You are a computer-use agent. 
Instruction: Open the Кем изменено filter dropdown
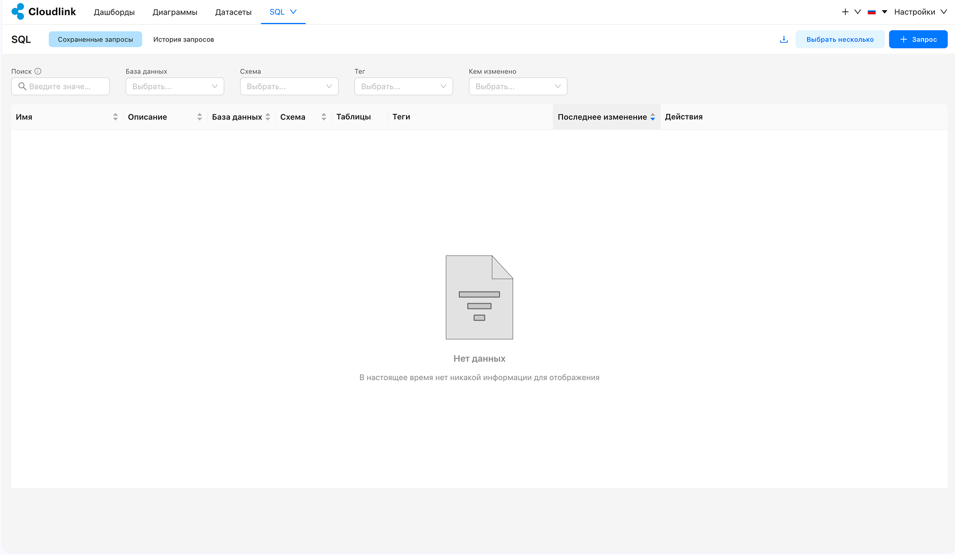[x=518, y=86]
